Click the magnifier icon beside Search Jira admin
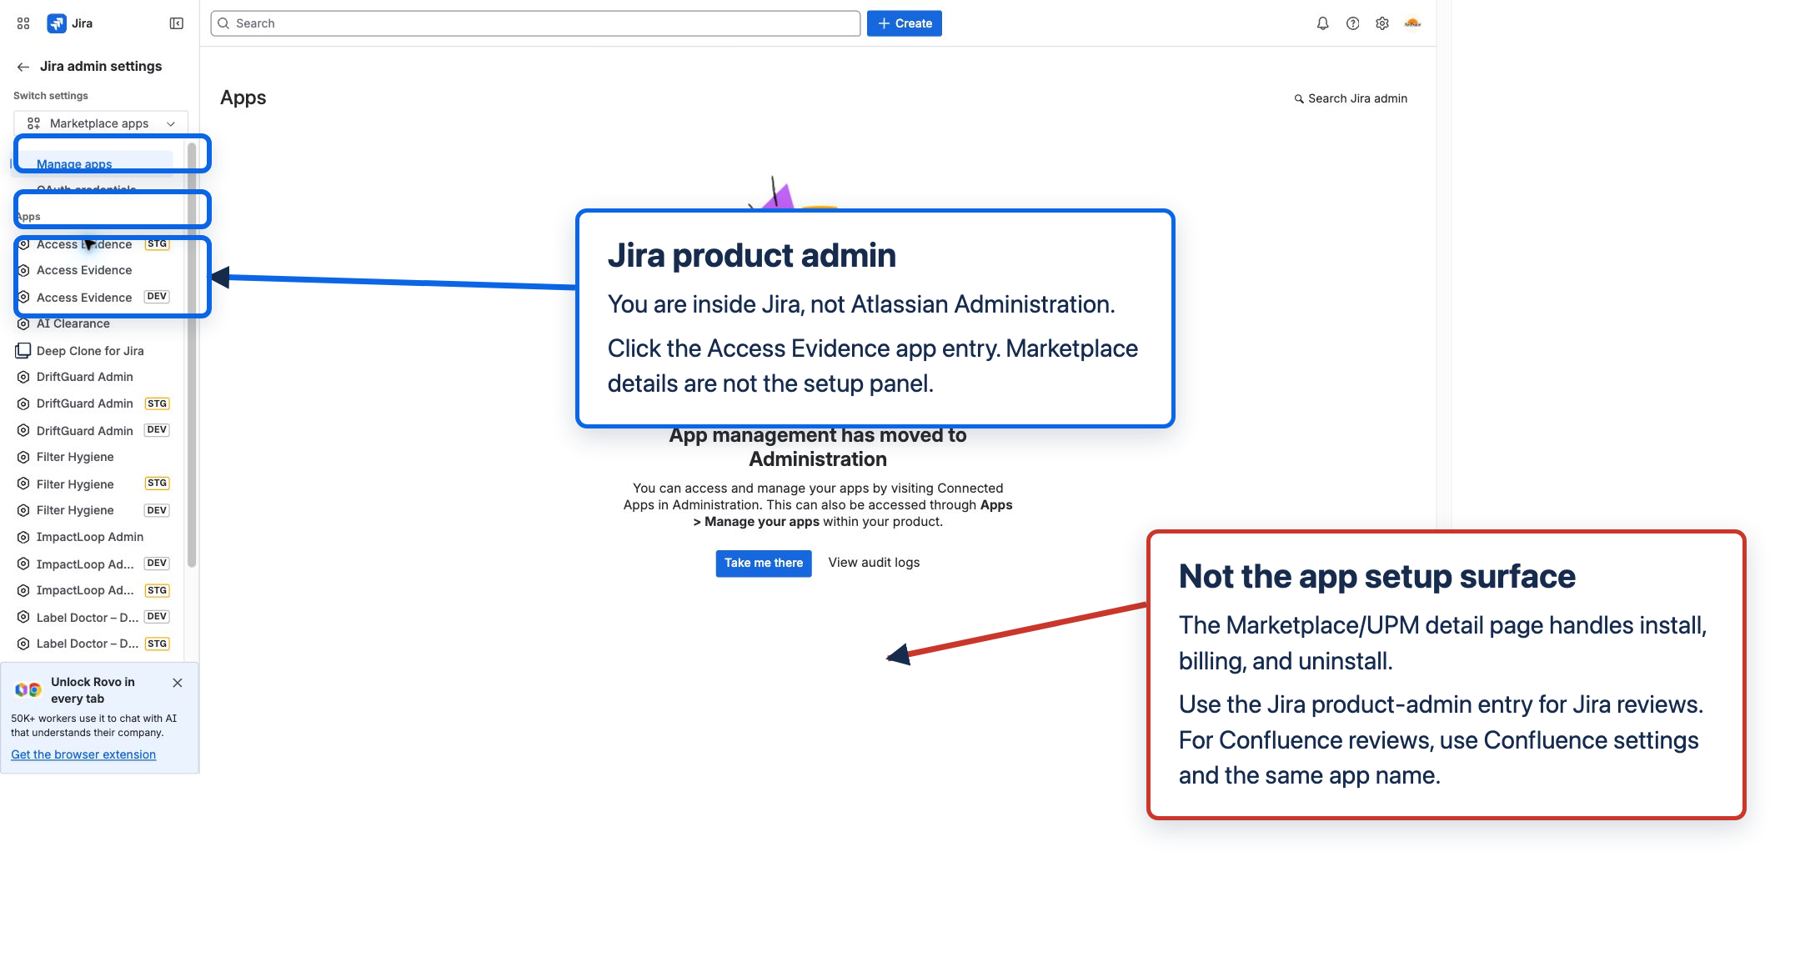Viewport: 1795px width, 967px height. pos(1299,99)
